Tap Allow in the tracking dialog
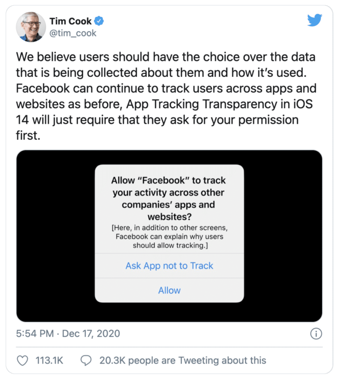 click(x=169, y=290)
